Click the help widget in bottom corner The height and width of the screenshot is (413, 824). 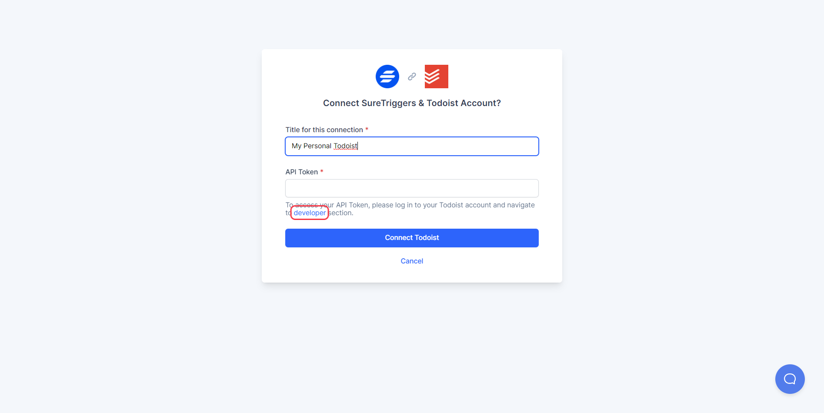(x=790, y=379)
